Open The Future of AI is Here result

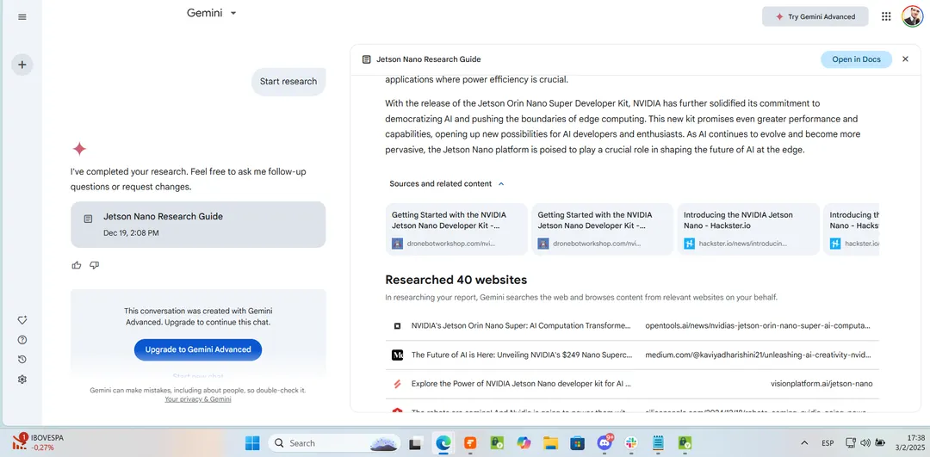coord(522,355)
